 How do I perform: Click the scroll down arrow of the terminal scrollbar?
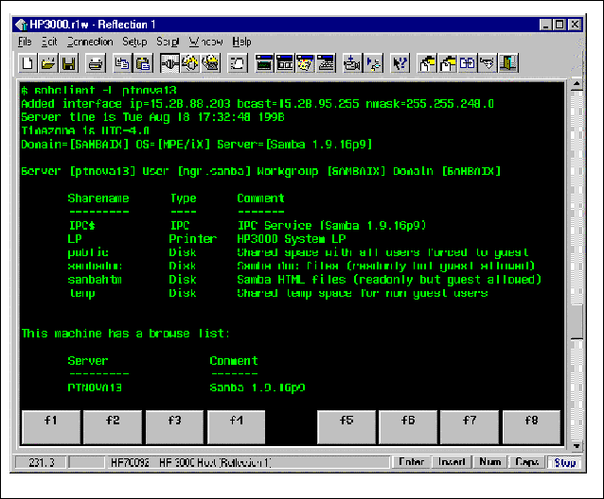coord(577,445)
